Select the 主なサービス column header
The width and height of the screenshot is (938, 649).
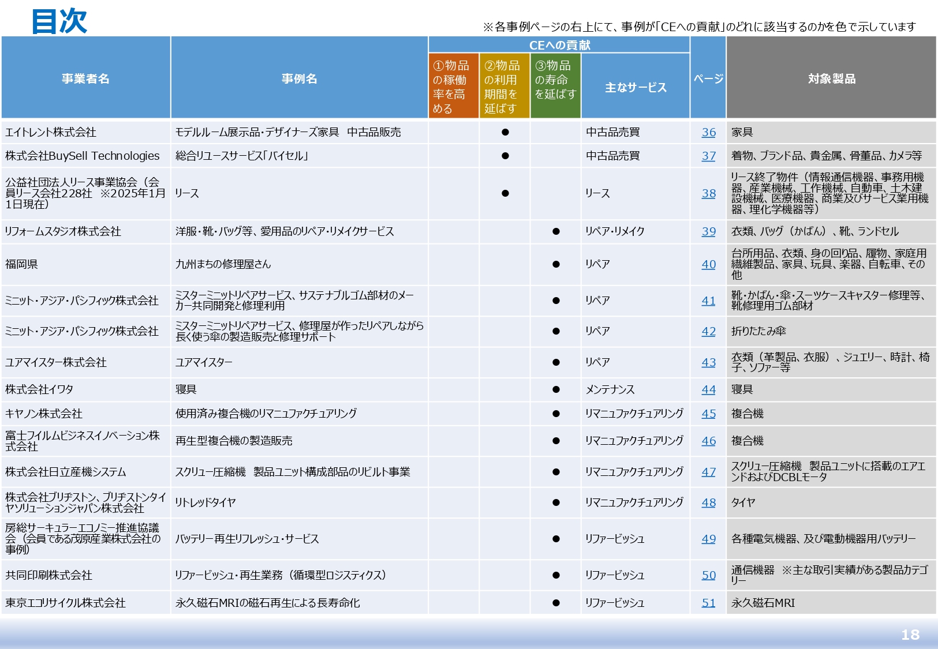click(x=636, y=86)
